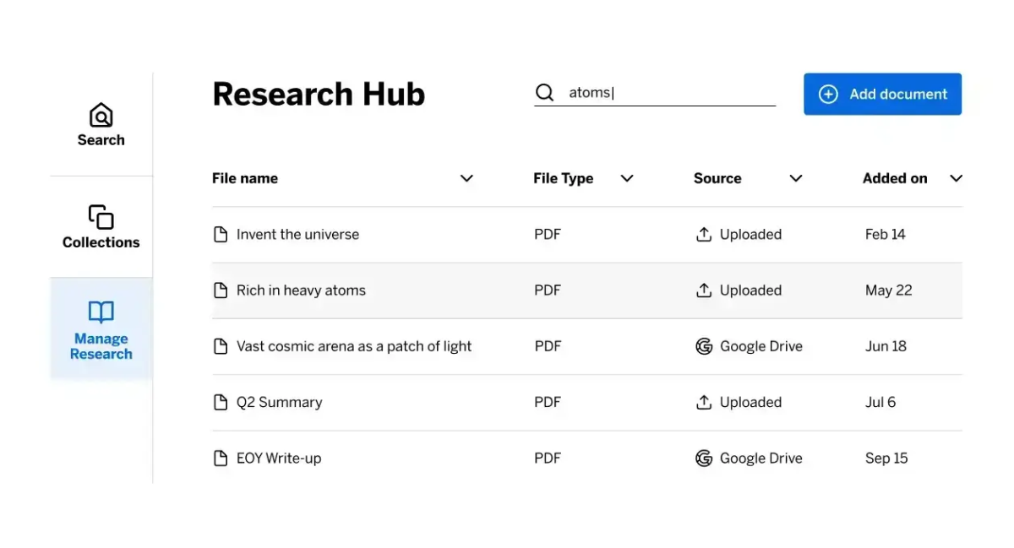Select the Search icon in the sidebar
The height and width of the screenshot is (548, 1014).
click(101, 115)
